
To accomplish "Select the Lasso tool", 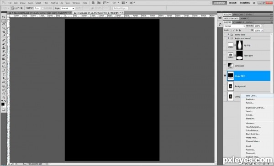I will pos(4,25).
